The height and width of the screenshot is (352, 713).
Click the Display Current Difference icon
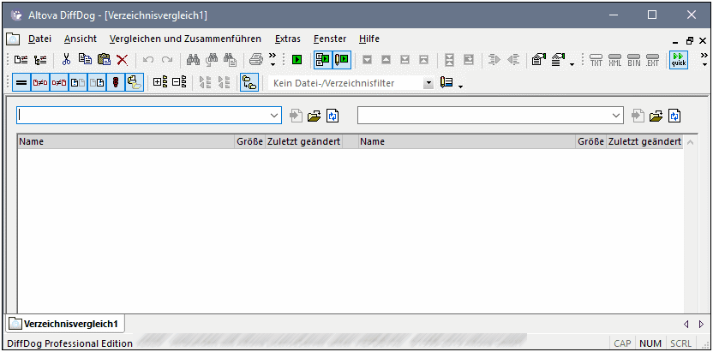450,59
